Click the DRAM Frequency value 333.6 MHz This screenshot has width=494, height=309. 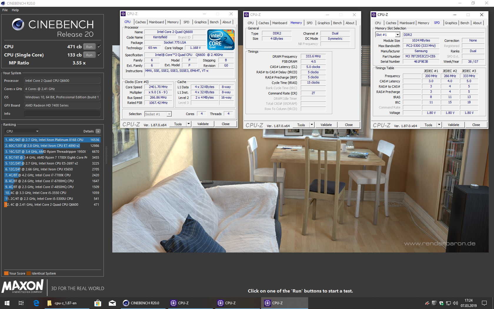[313, 56]
